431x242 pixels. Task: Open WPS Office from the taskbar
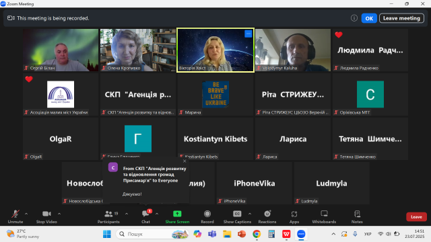[286, 234]
